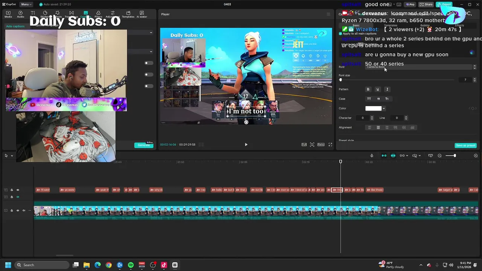This screenshot has height=271, width=482.
Task: Hide the top captions track
Action: (18, 190)
